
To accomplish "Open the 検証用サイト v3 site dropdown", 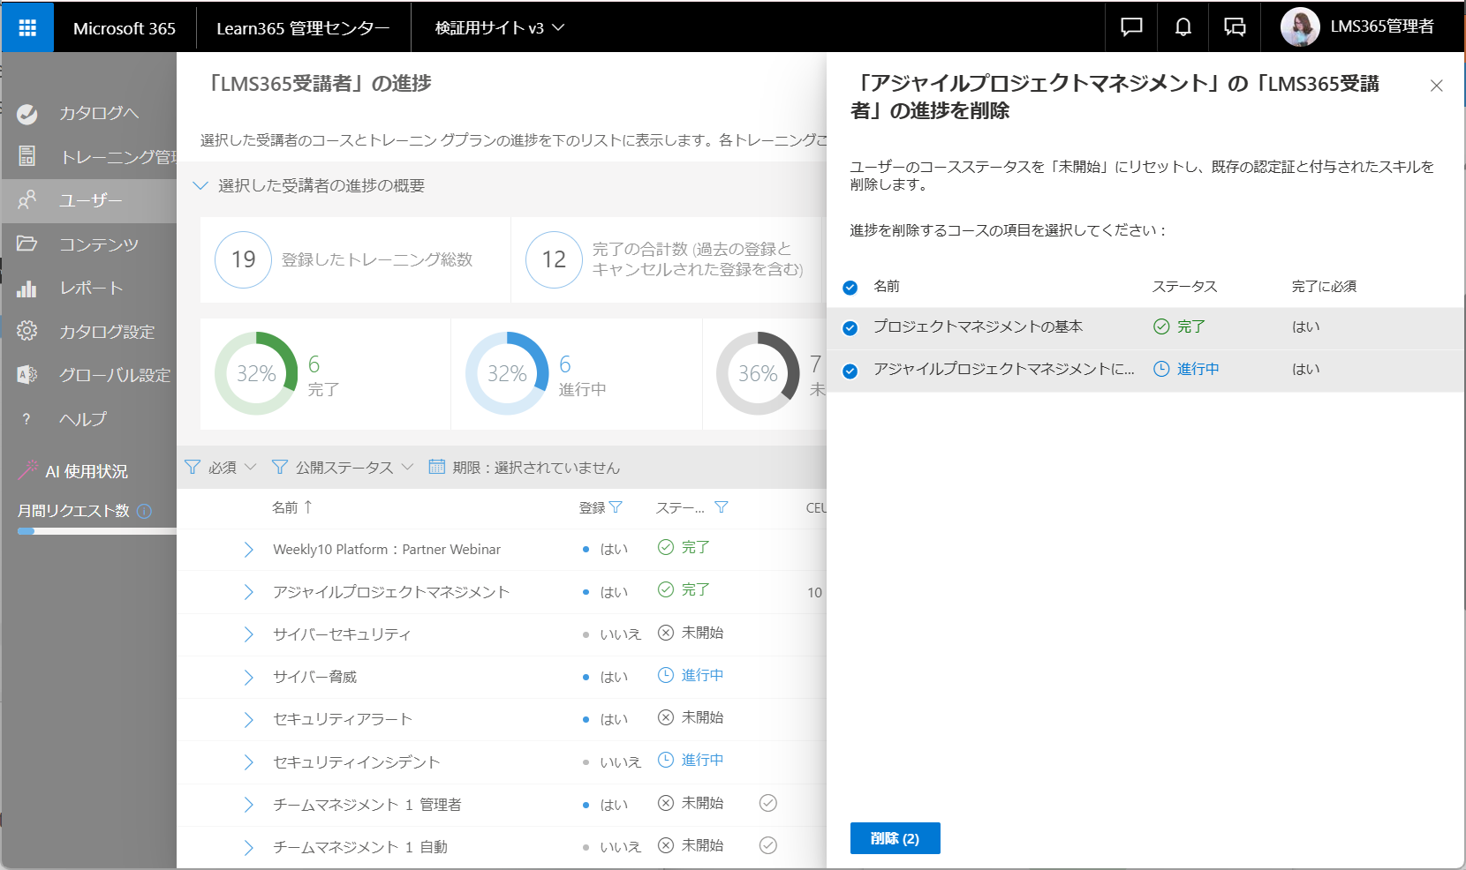I will [x=499, y=27].
